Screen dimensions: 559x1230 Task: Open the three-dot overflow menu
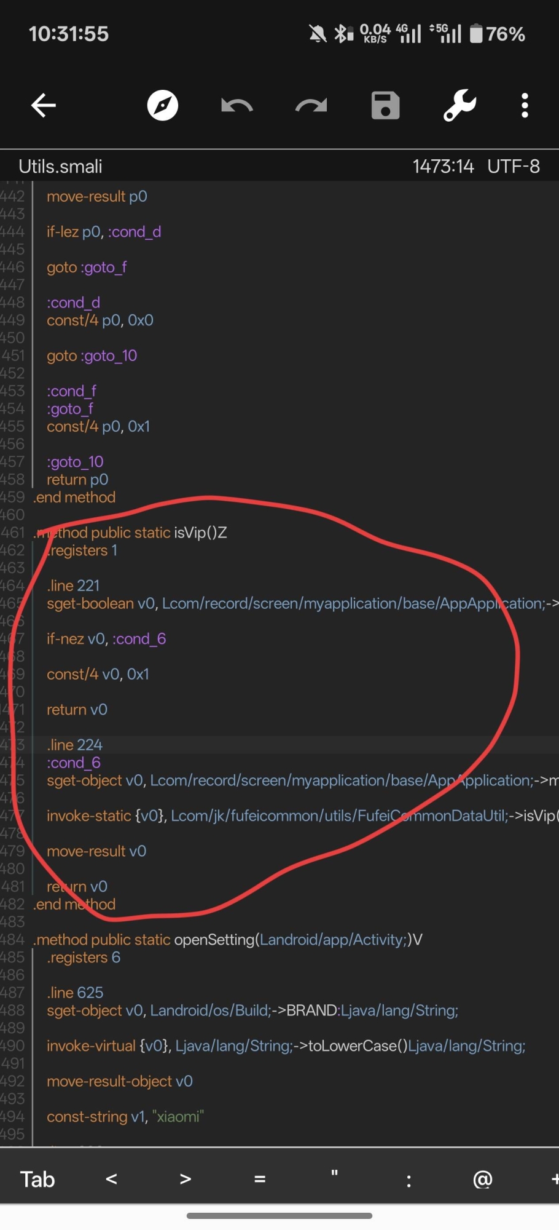pyautogui.click(x=525, y=105)
